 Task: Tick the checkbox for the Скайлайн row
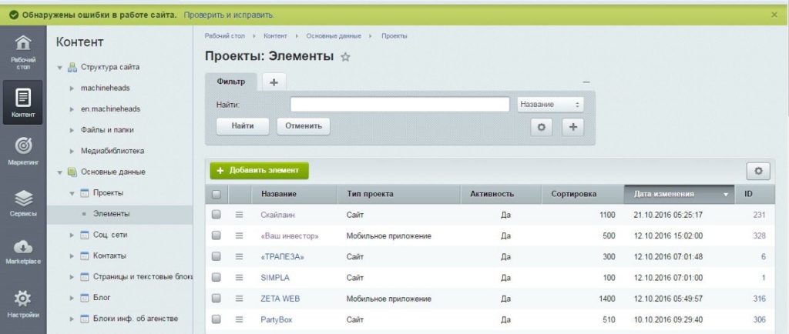click(217, 215)
